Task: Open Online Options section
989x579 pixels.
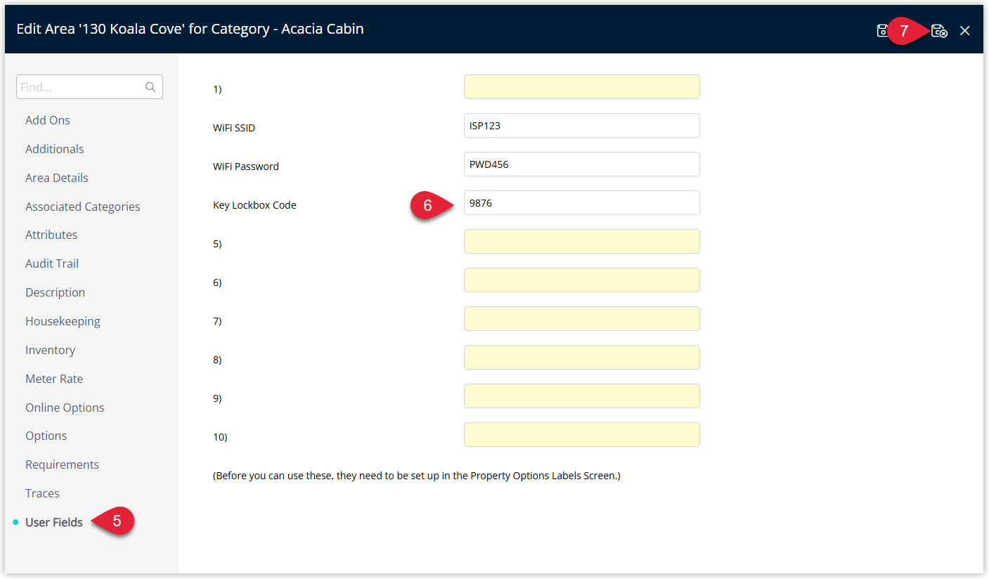Action: pyautogui.click(x=65, y=408)
